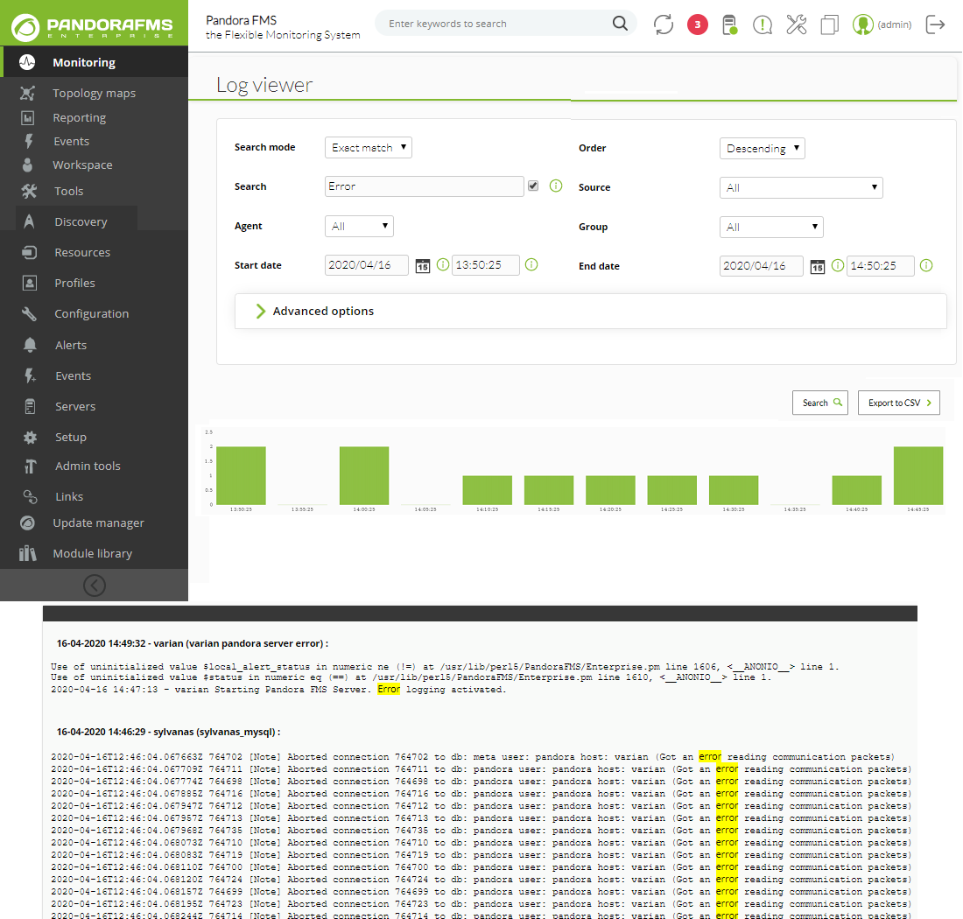Open the Discovery menu in the sidebar

click(x=81, y=221)
